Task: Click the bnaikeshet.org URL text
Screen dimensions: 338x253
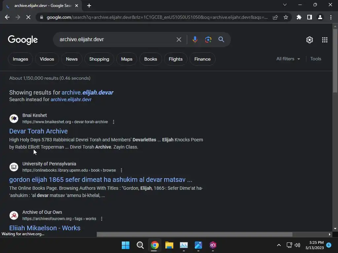Action: (65, 122)
